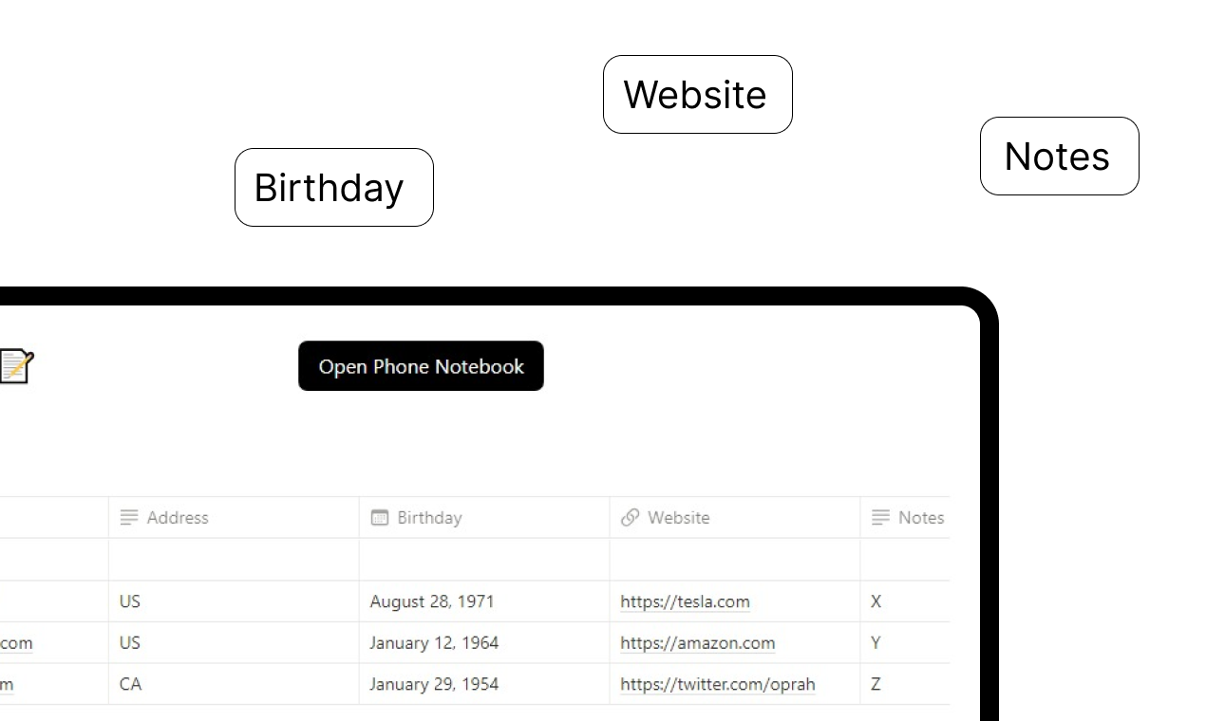Click the Notes label tag at the right
Screen dimensions: 1206x721
tap(1060, 157)
